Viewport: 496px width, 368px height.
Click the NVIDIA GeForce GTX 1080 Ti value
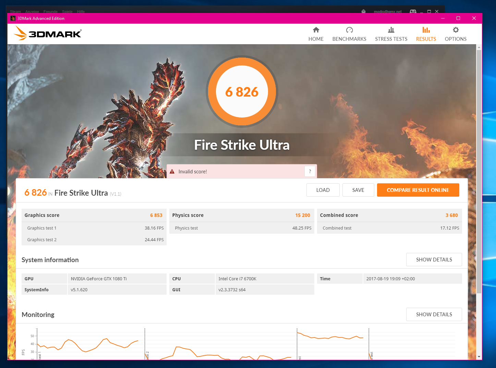click(99, 279)
